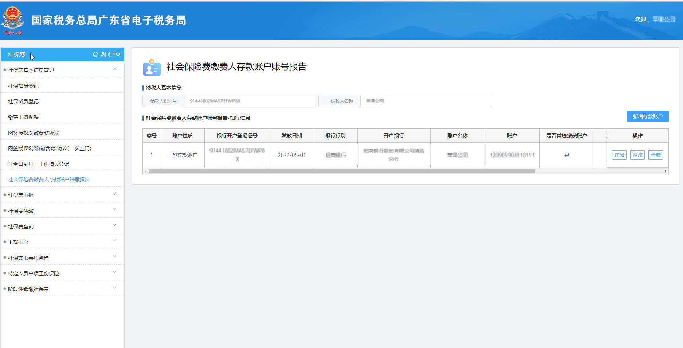The width and height of the screenshot is (683, 348).
Task: Click scrollbar right arrow in bank table
Action: (666, 171)
